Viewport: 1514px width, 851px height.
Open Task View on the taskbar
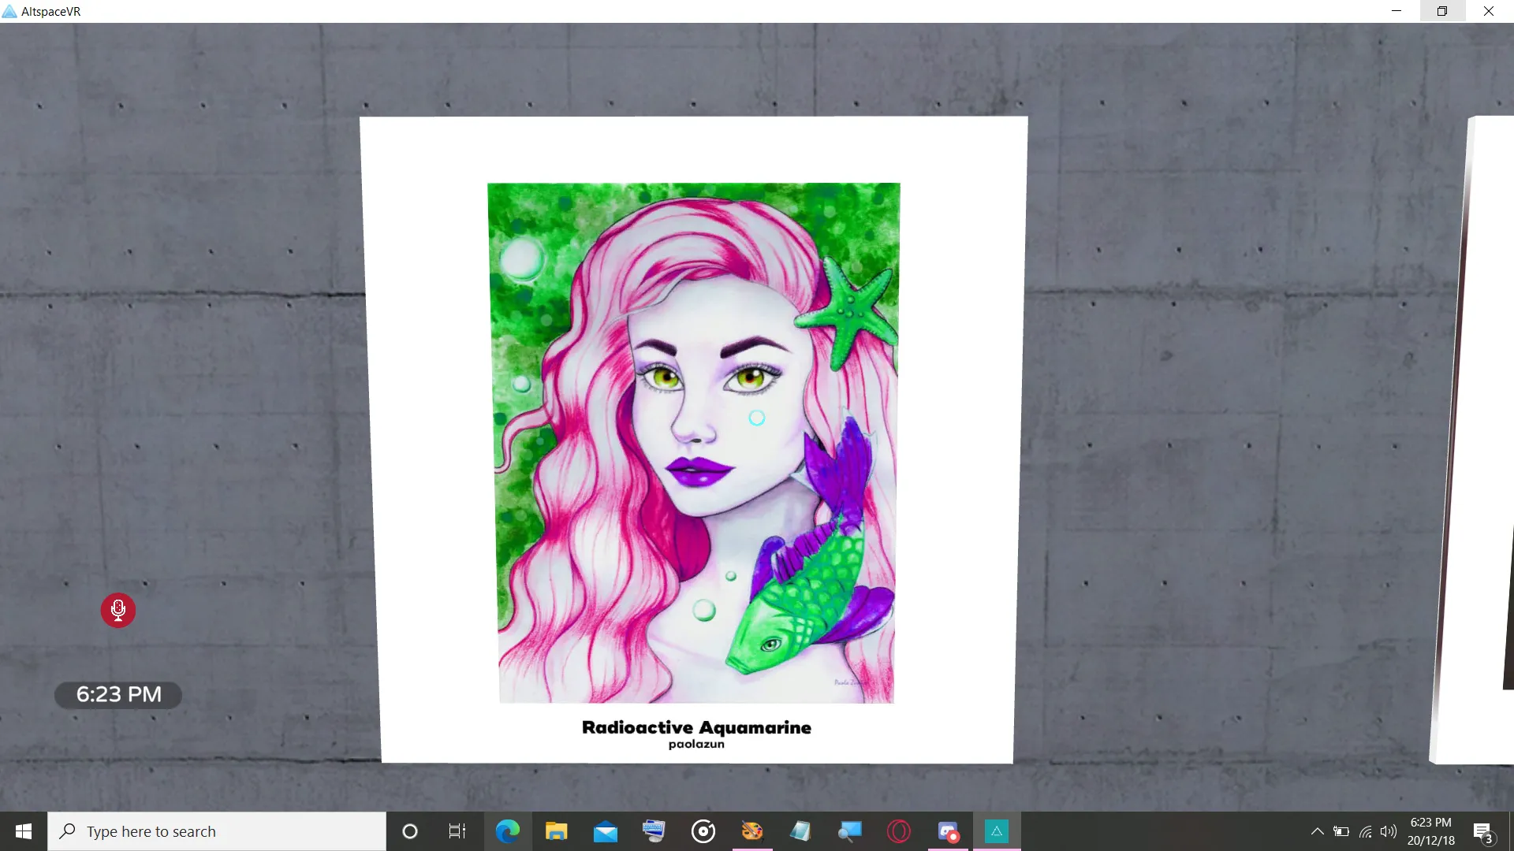pos(457,831)
